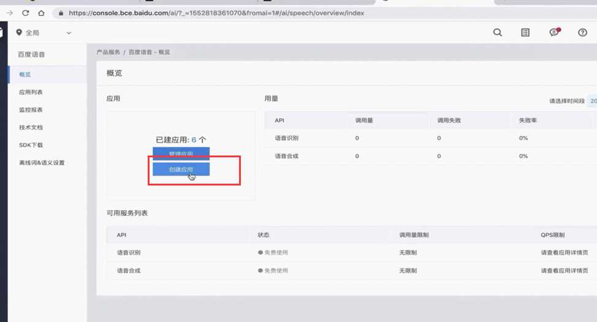This screenshot has width=597, height=322.
Task: Open the 请选择时间段 date range picker
Action: 593,101
